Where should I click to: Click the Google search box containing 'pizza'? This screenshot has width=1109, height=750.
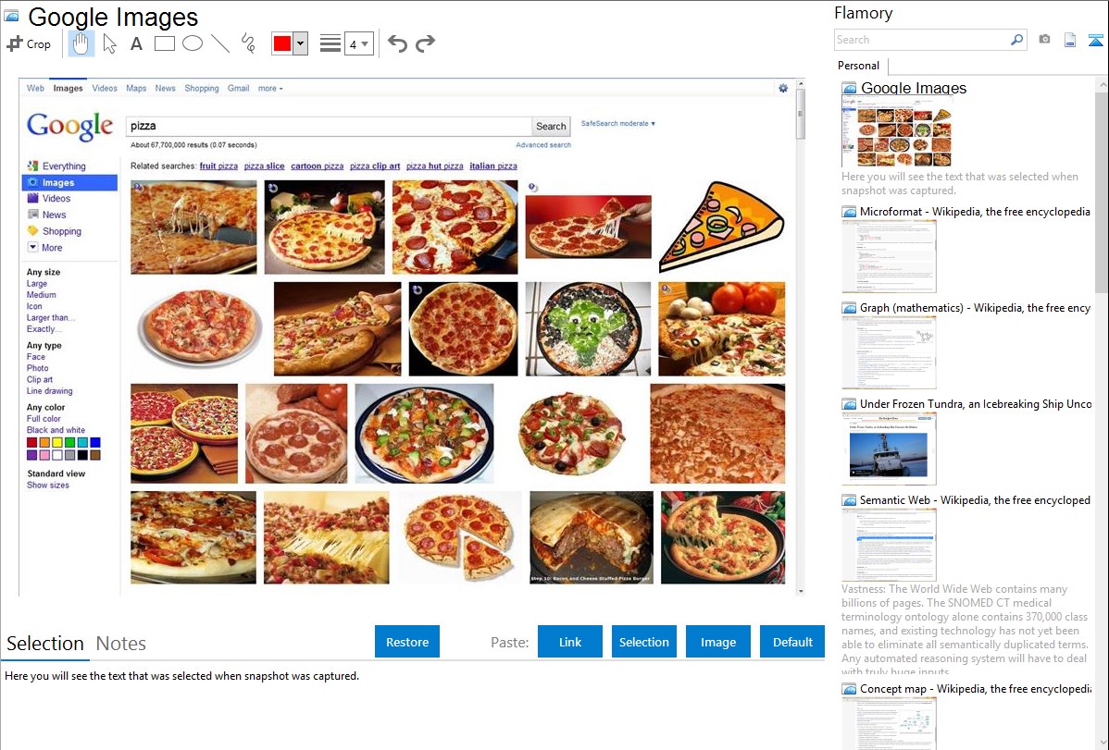tap(329, 127)
